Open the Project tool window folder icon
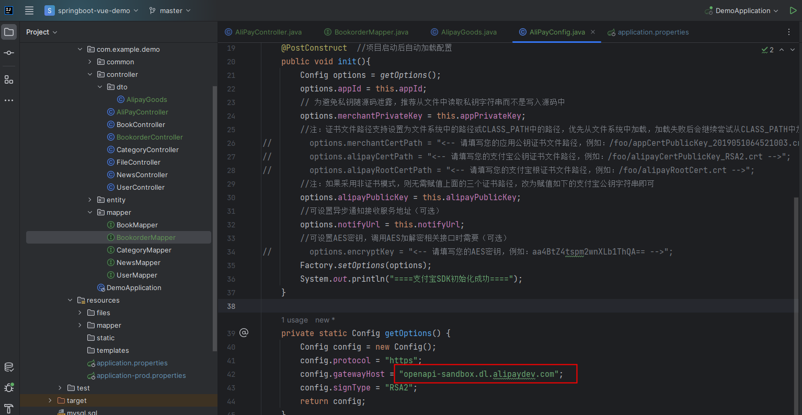This screenshot has height=415, width=802. pyautogui.click(x=9, y=32)
